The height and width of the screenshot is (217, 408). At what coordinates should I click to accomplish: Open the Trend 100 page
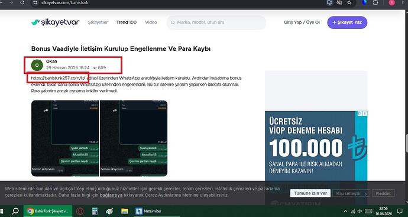127,22
